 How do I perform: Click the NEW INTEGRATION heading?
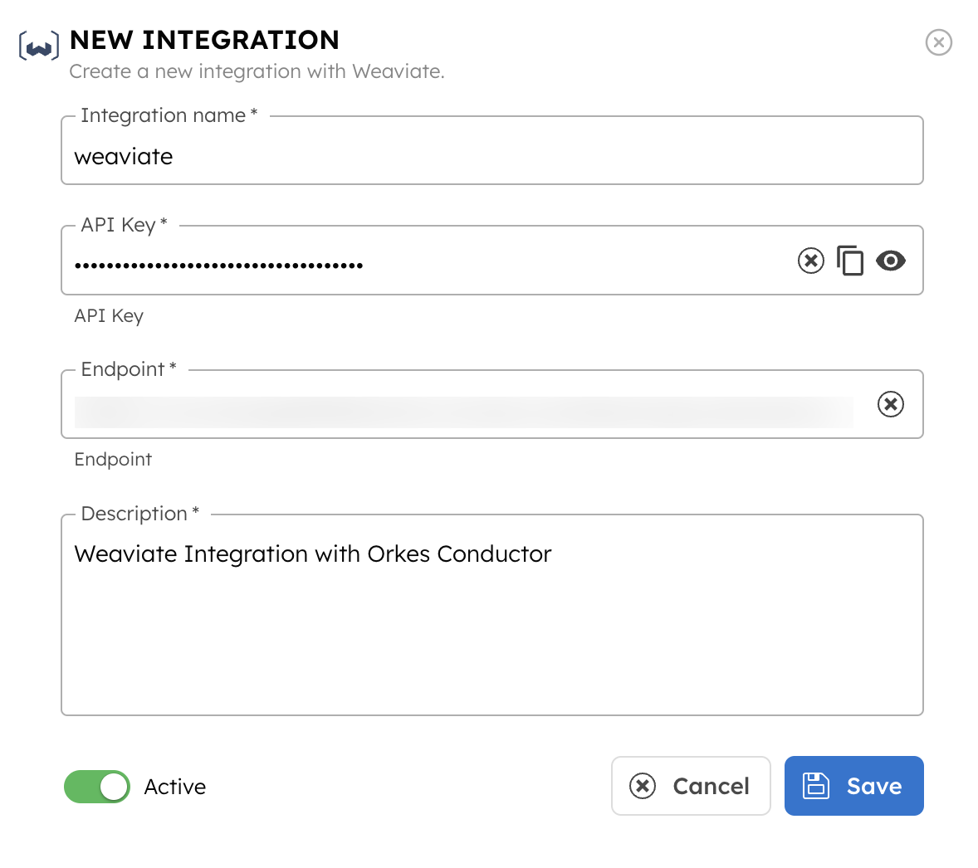[204, 40]
